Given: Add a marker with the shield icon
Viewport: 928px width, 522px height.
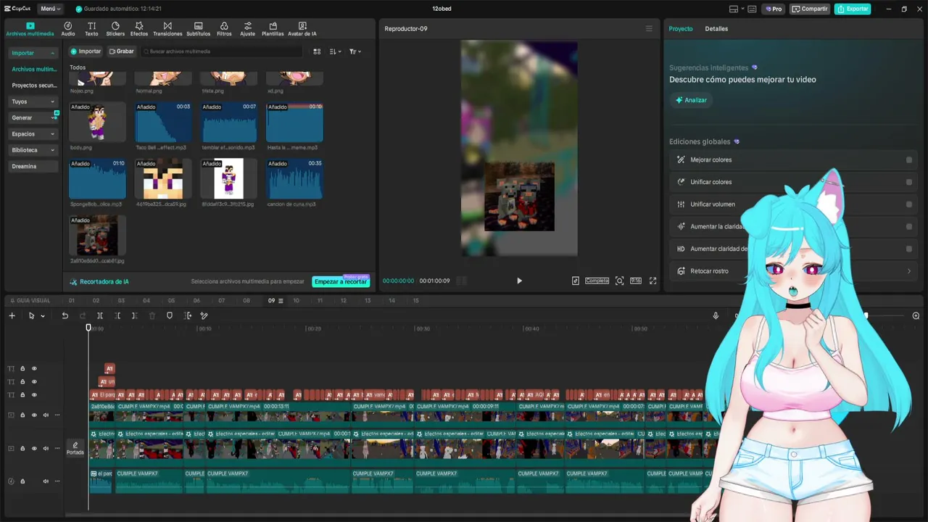Looking at the screenshot, I should click(x=170, y=315).
